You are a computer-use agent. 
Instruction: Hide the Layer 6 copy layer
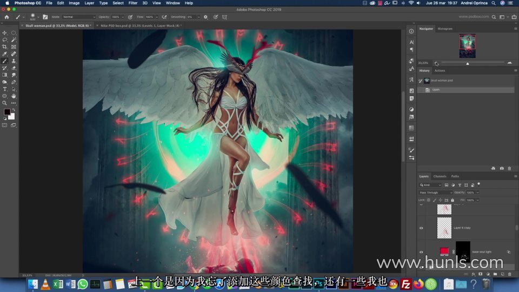point(421,228)
